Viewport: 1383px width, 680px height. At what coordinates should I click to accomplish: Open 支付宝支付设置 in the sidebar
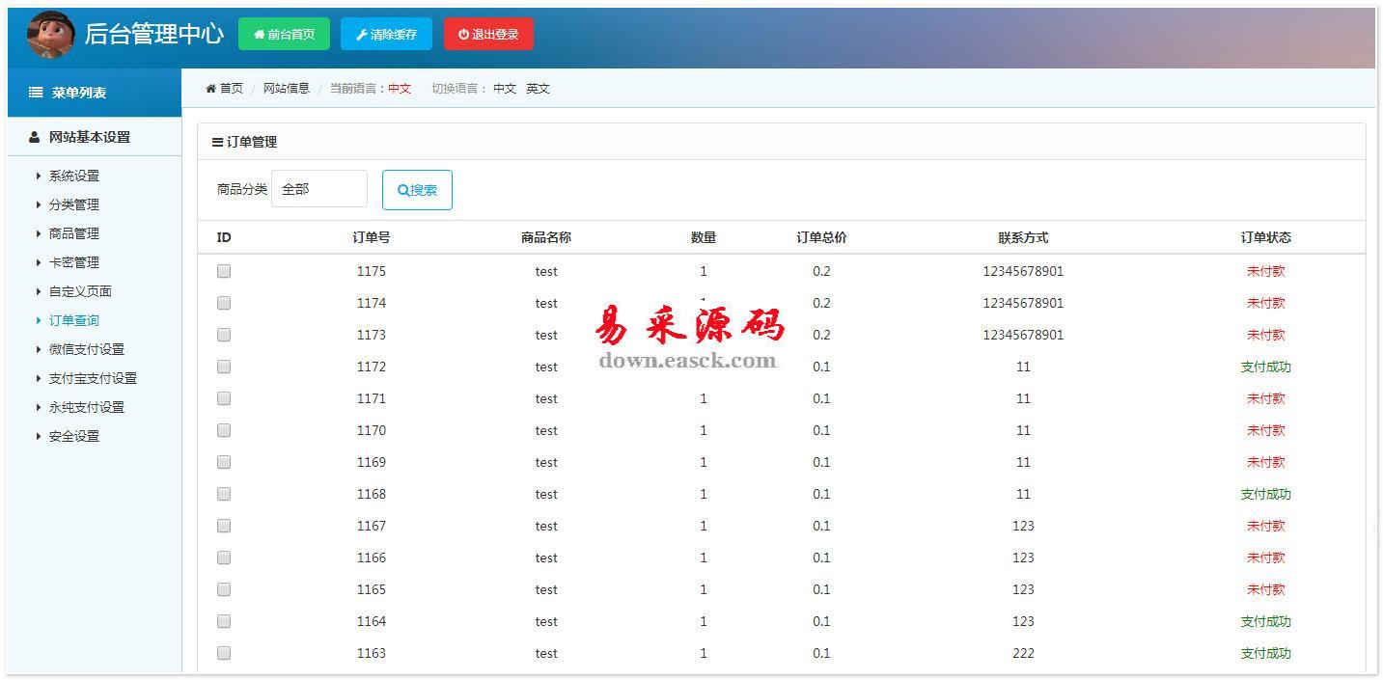tap(93, 378)
